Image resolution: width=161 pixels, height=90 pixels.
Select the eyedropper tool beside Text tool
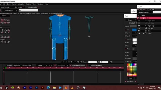click(x=8, y=32)
